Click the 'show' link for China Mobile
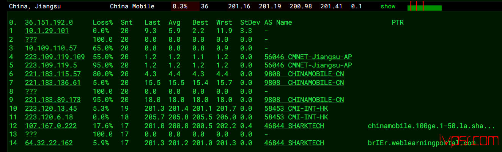502x152 pixels. (x=388, y=6)
